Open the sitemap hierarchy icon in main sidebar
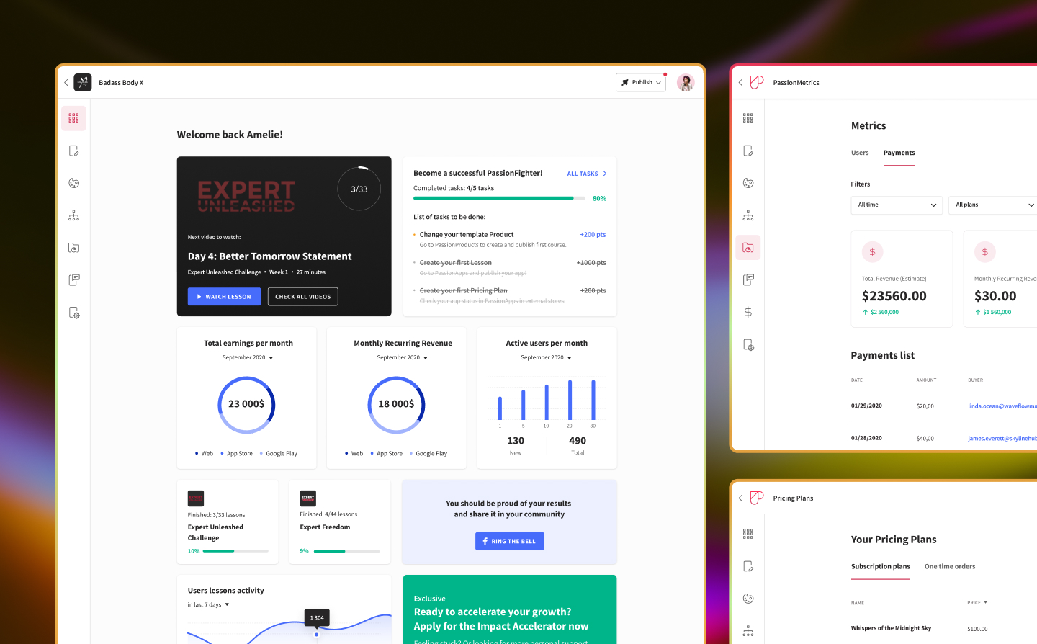Viewport: 1037px width, 644px height. [x=73, y=215]
